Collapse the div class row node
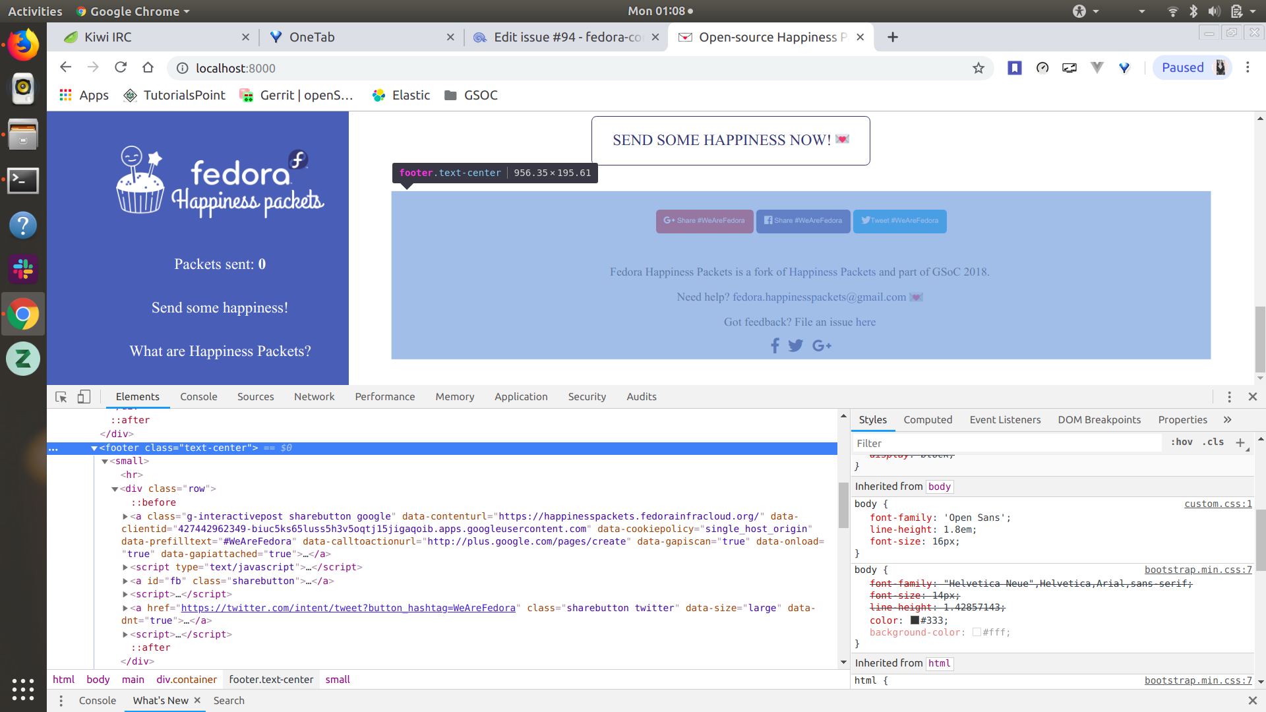Viewport: 1266px width, 712px height. click(x=115, y=489)
